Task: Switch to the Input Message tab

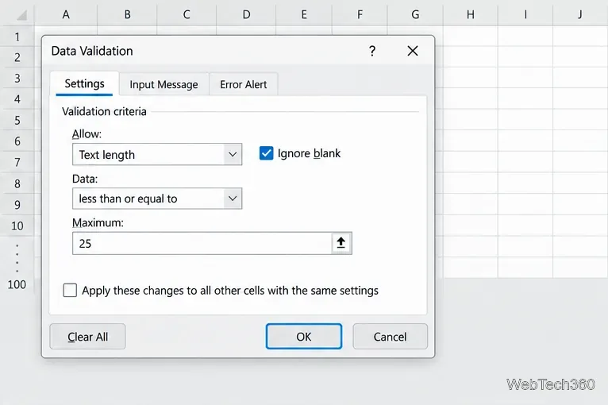Action: point(164,84)
